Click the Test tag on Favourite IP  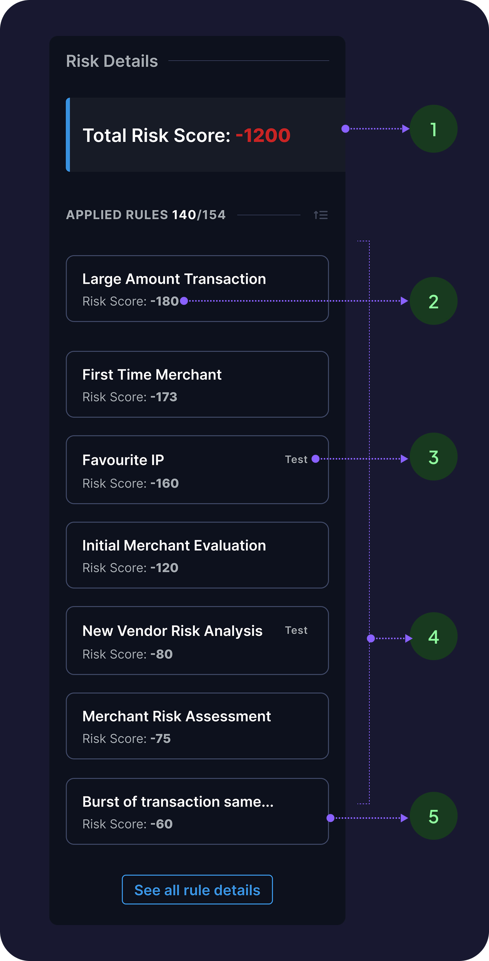point(296,459)
